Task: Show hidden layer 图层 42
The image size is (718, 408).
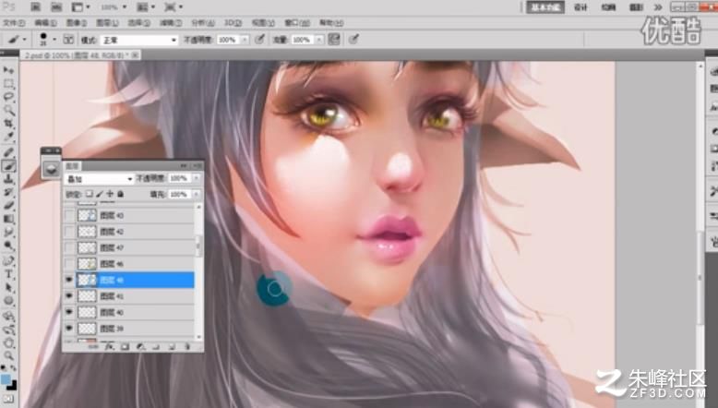Action: (69, 232)
